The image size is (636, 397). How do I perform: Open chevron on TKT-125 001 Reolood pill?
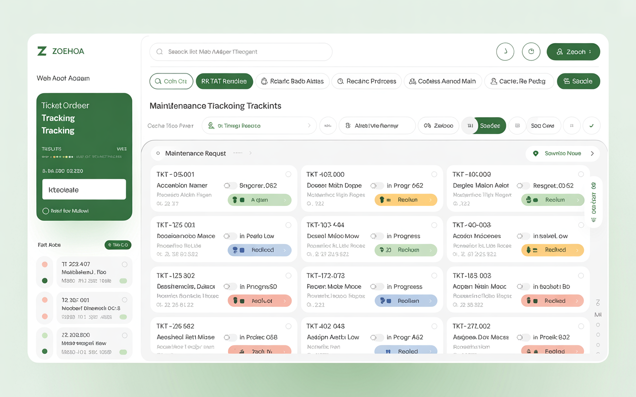point(285,250)
